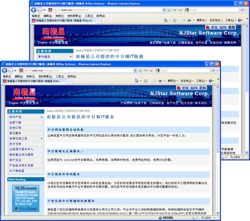This screenshot has height=221, width=250.
Task: Click Home icon in front window toolbar
Action: click(x=136, y=81)
